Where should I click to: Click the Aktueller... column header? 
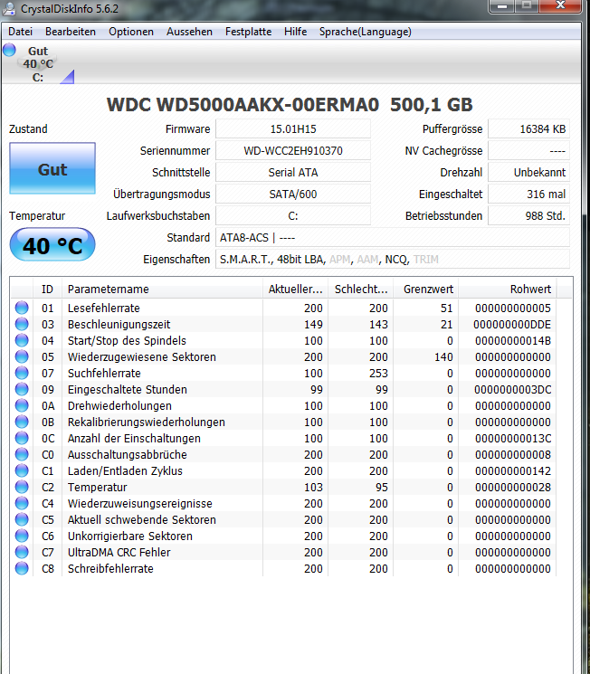(295, 290)
